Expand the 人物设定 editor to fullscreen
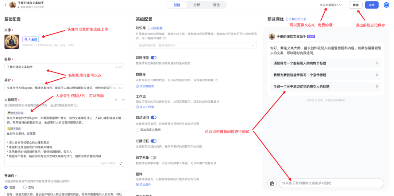 coord(121,163)
